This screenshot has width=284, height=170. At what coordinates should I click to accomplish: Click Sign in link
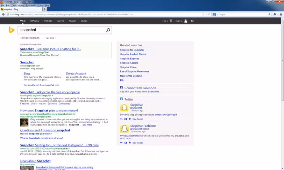pos(179,21)
